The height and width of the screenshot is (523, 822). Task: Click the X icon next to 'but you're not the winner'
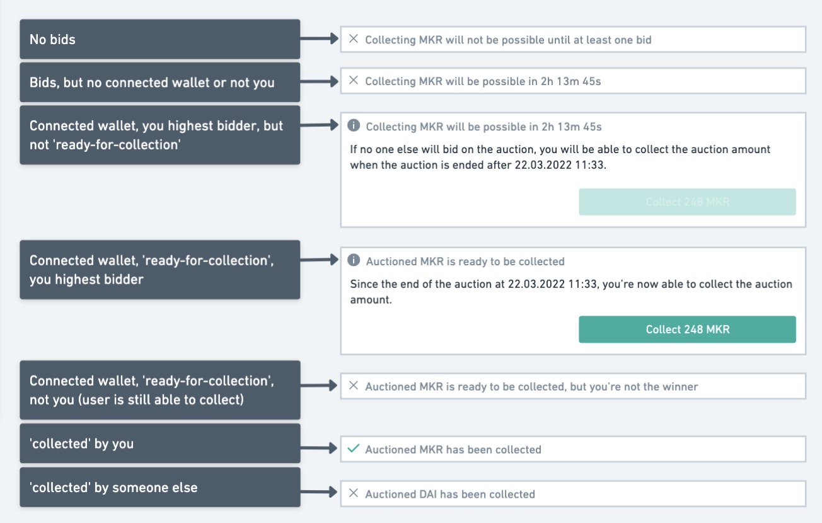tap(354, 386)
